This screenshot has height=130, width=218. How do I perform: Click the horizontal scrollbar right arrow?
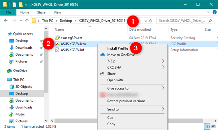click(x=215, y=121)
